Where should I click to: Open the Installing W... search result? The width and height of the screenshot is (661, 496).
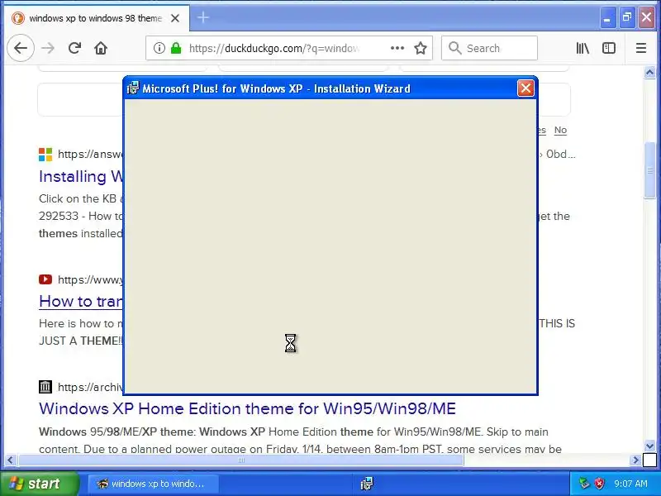click(x=81, y=176)
